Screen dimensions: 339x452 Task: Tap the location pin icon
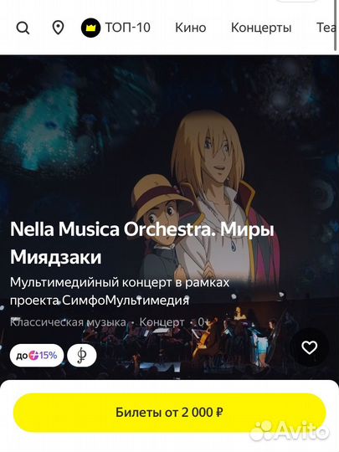(58, 28)
